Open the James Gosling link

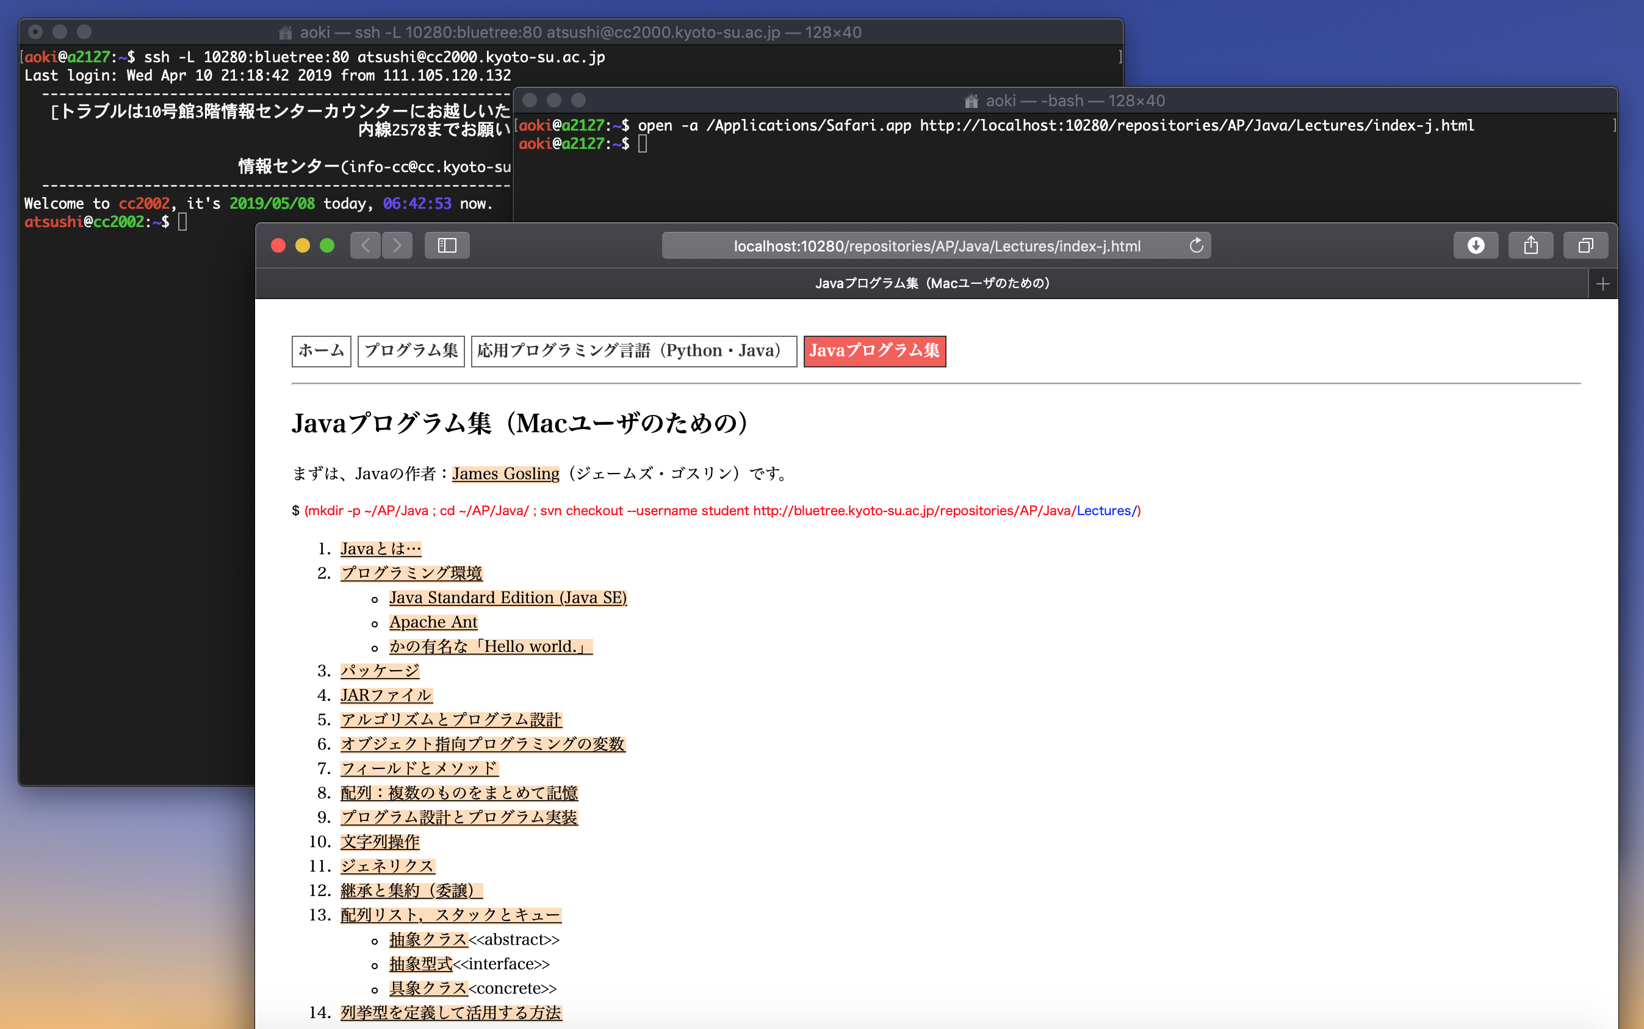(x=505, y=474)
